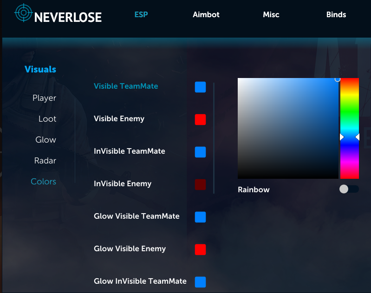The height and width of the screenshot is (293, 371).
Task: Select the Colors section
Action: tap(43, 181)
